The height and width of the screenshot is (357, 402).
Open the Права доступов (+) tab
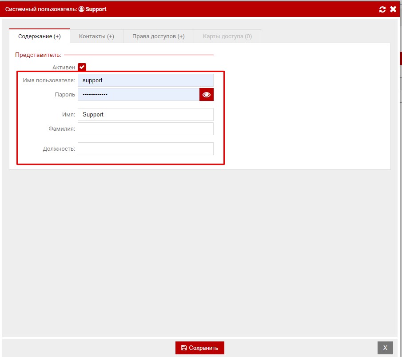[158, 36]
